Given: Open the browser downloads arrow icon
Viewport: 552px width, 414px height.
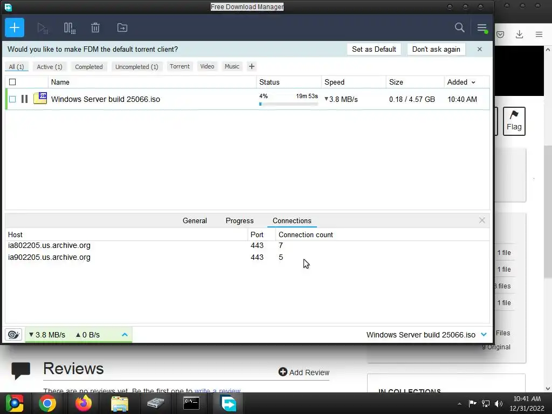Looking at the screenshot, I should tap(519, 34).
